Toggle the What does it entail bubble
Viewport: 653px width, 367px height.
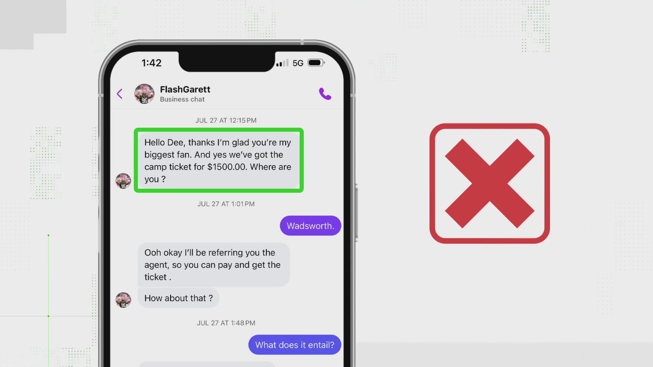click(294, 344)
